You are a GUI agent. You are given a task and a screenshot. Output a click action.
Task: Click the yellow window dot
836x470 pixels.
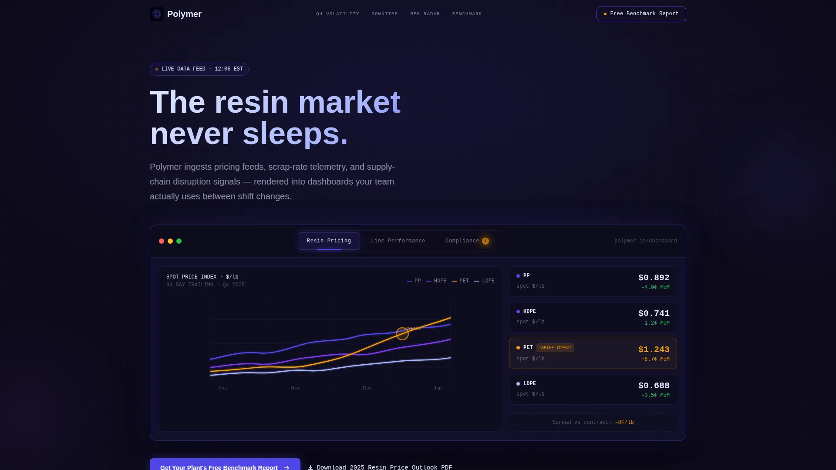[170, 241]
